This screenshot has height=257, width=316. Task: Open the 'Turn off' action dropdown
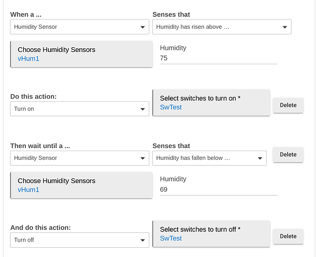tap(80, 240)
